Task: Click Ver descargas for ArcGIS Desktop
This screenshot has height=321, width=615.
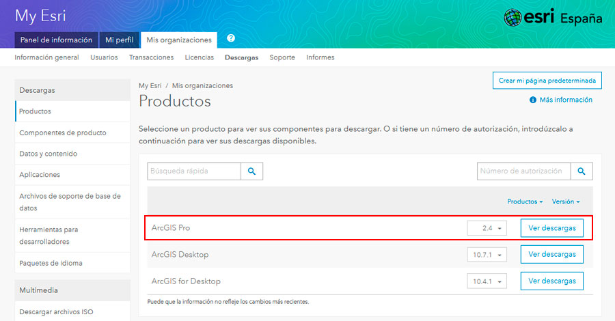Action: pos(552,254)
